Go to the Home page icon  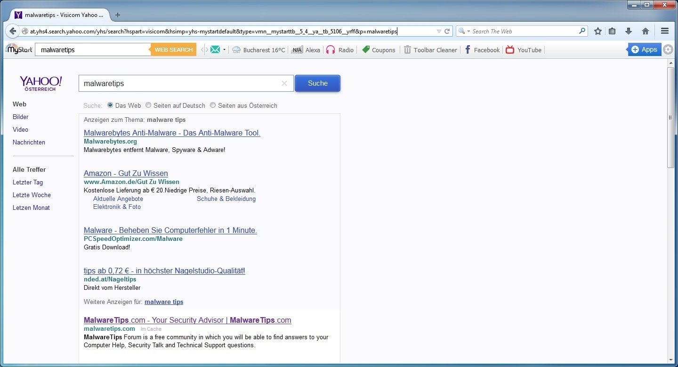(646, 31)
